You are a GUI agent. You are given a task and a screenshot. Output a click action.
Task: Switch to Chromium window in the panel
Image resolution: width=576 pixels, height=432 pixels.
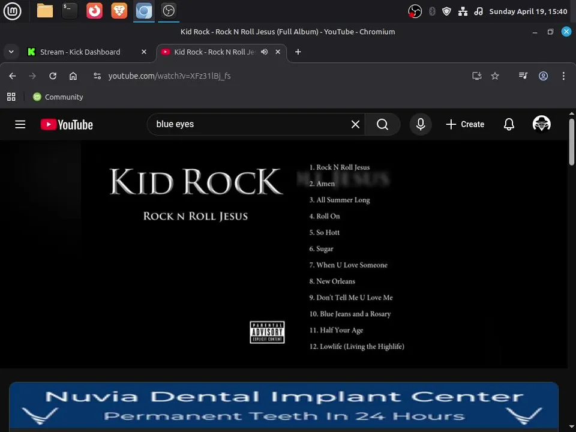[143, 11]
